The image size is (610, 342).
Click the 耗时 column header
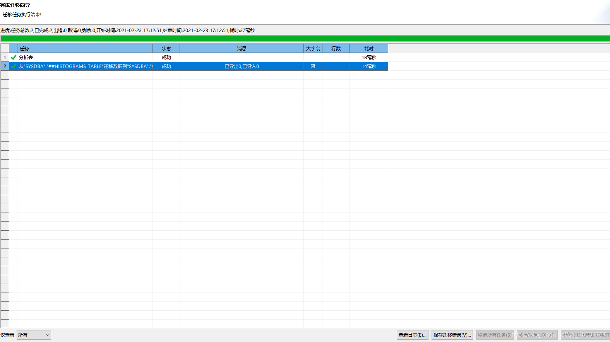[x=368, y=48]
